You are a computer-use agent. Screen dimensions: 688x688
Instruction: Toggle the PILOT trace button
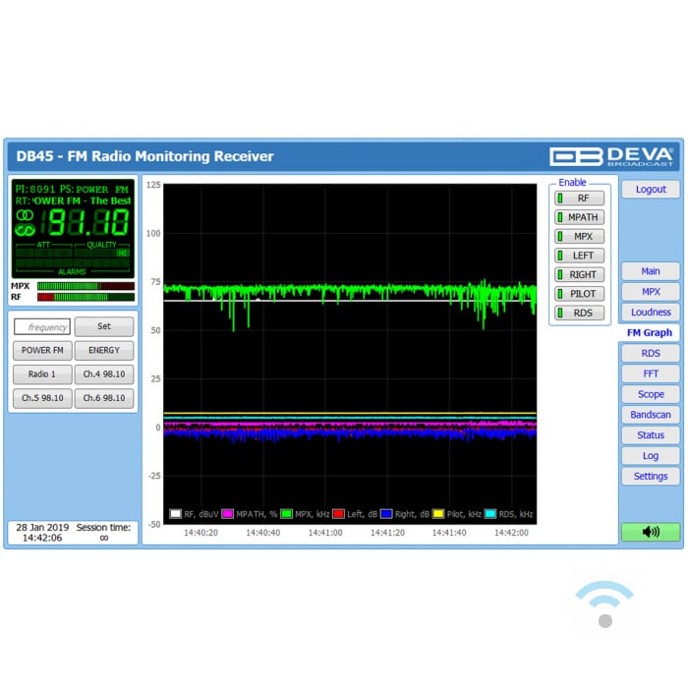579,294
